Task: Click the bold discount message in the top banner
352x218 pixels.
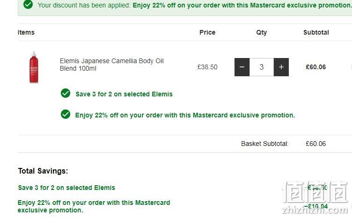Action: coord(242,5)
